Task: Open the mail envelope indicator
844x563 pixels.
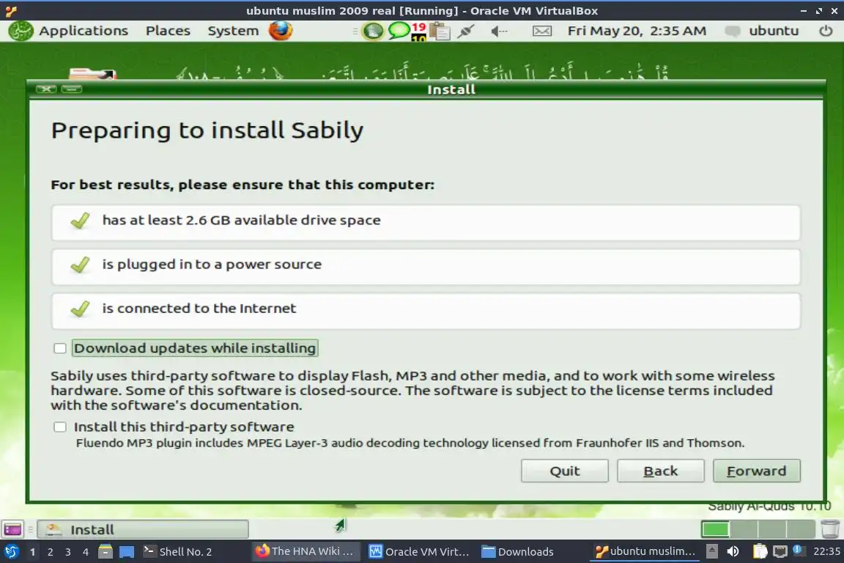Action: click(541, 32)
